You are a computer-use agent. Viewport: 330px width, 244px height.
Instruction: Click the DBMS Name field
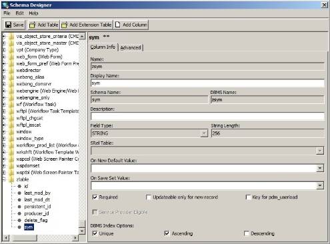pyautogui.click(x=267, y=100)
